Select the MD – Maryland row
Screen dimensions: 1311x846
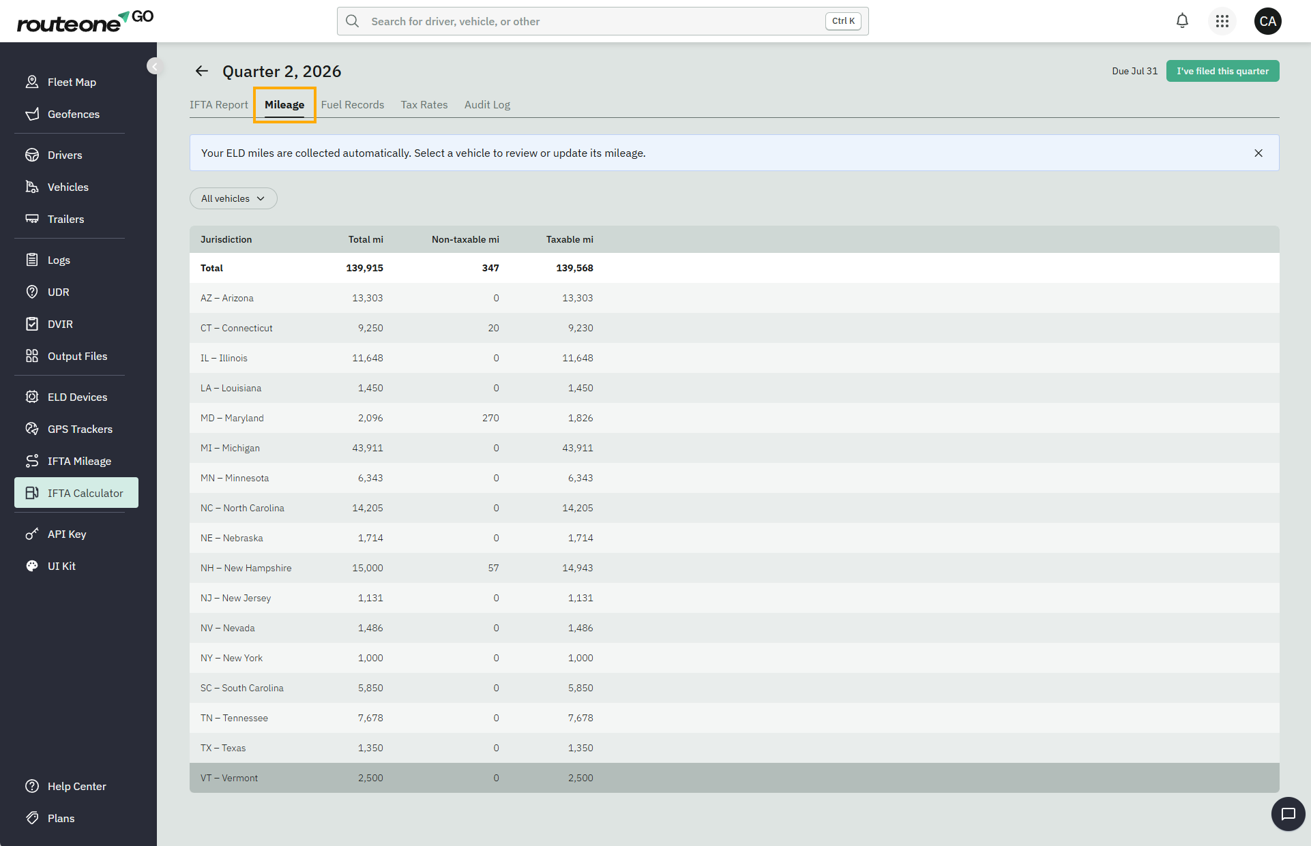tap(735, 418)
